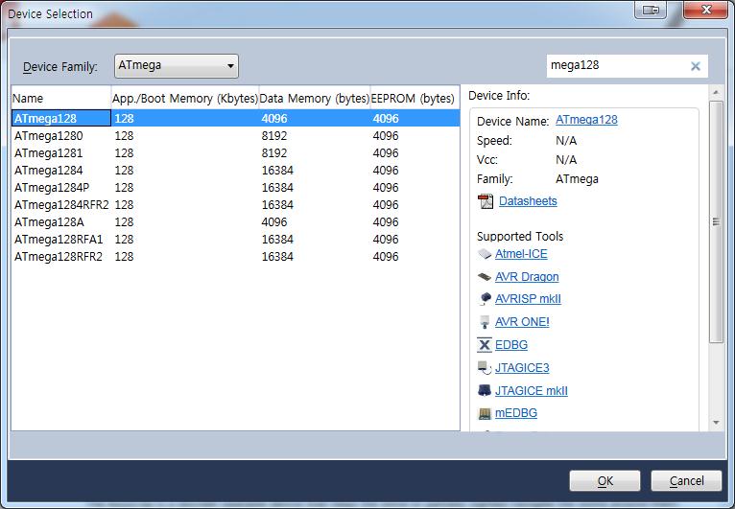Select the ATmega128 row
This screenshot has height=509, width=735.
pyautogui.click(x=235, y=119)
